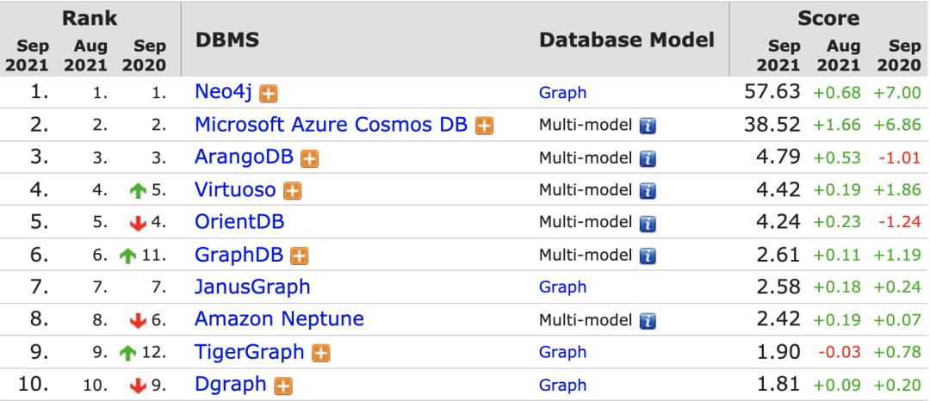Viewport: 930px width, 401px height.
Task: Open the info icon in Amazon Neptune row
Action: 648,322
